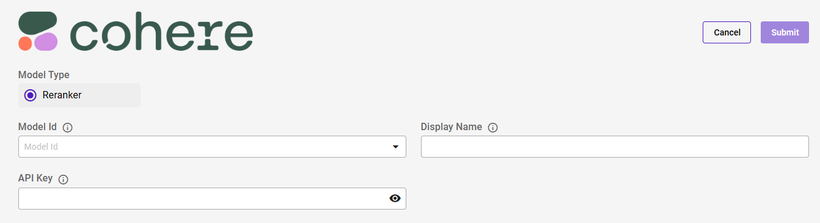Image resolution: width=820 pixels, height=223 pixels.
Task: Click the Reranker option label text
Action: (x=62, y=95)
